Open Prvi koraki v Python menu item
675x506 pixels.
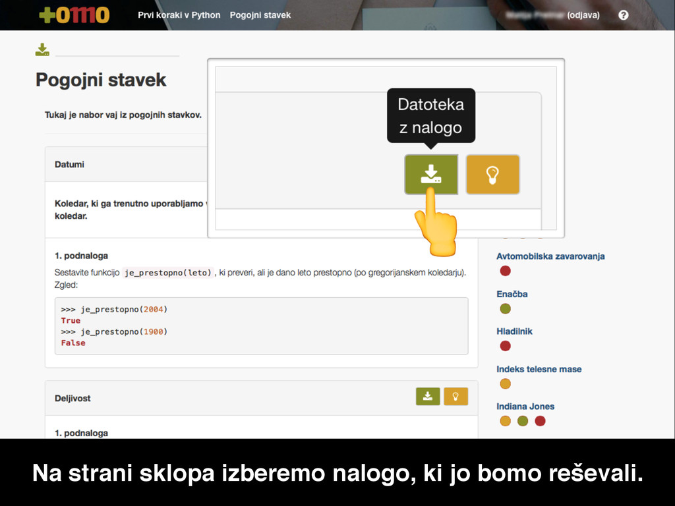coord(179,15)
